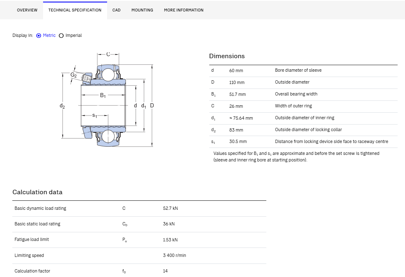Click 'Outside diameter of locking collar' text
The width and height of the screenshot is (405, 277).
pos(309,129)
